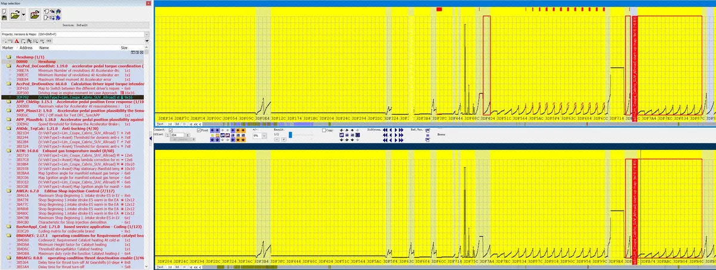Viewport: 716px width, 270px height.
Task: Switch upper pane to Text view tab
Action: click(161, 124)
